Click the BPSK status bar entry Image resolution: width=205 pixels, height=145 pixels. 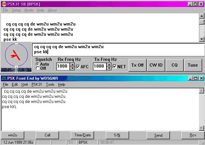pos(87,142)
